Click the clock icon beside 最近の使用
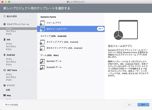Image resolution: width=152 pixels, height=110 pixels. (x=5, y=16)
